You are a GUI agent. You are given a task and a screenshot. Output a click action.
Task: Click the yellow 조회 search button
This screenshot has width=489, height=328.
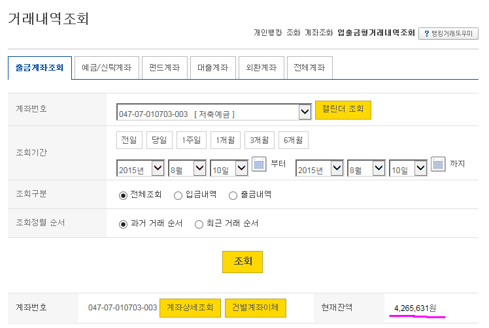(243, 261)
